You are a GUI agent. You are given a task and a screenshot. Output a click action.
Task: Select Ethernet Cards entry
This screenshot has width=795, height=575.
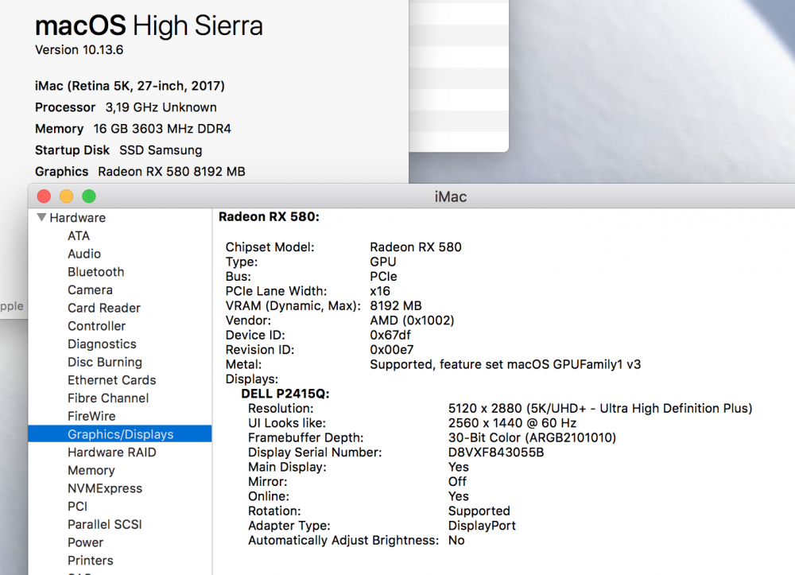tap(111, 380)
